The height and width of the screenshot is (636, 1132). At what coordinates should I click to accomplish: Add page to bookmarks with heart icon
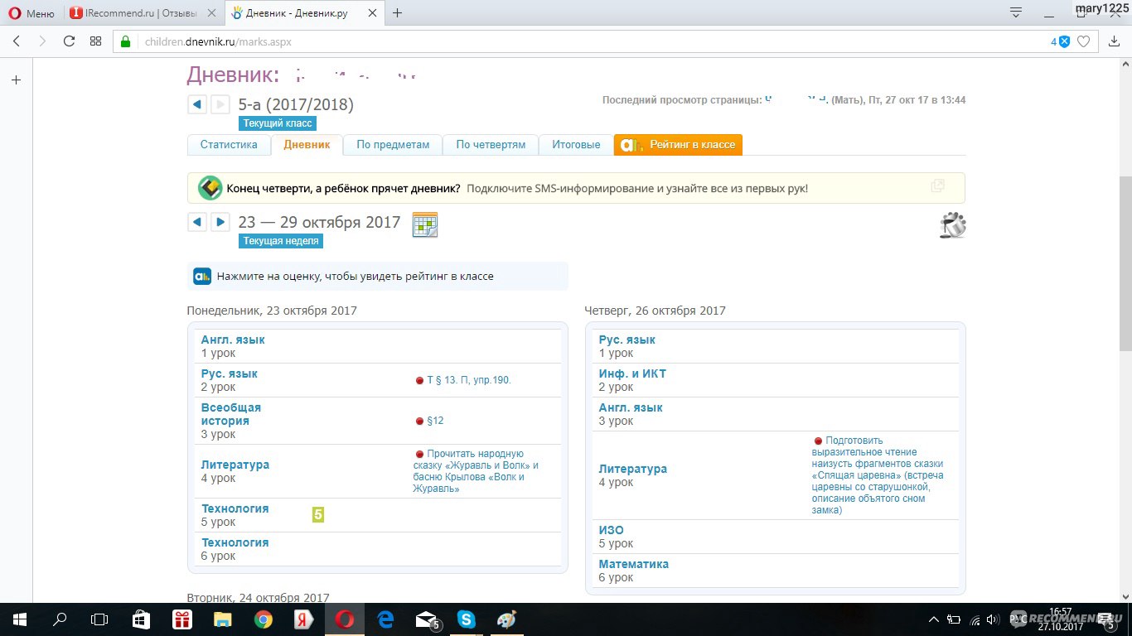(x=1083, y=41)
